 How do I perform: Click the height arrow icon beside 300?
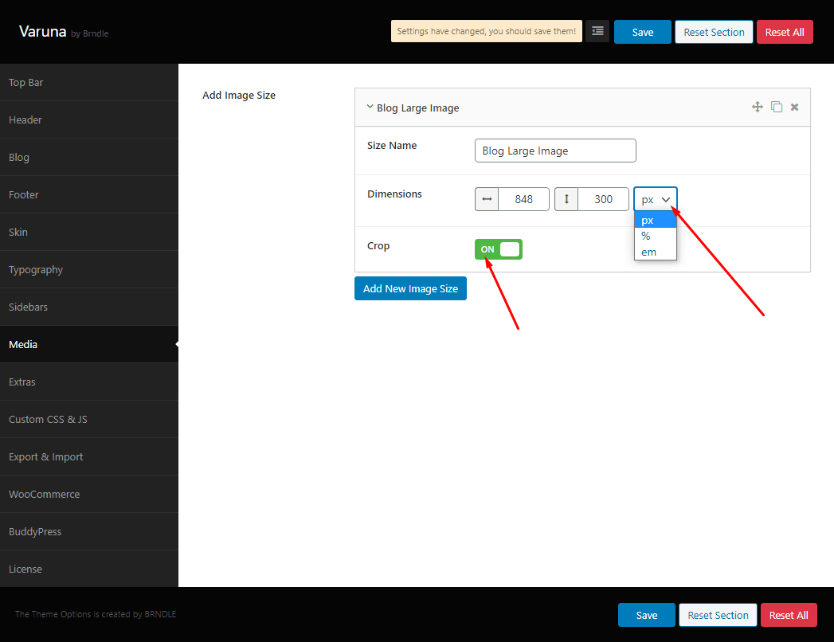pyautogui.click(x=566, y=199)
